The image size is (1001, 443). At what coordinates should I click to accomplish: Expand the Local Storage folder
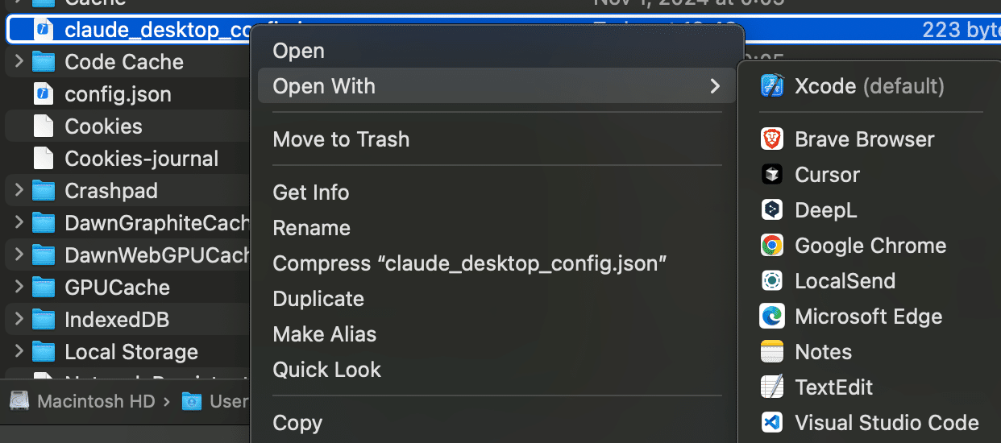19,352
